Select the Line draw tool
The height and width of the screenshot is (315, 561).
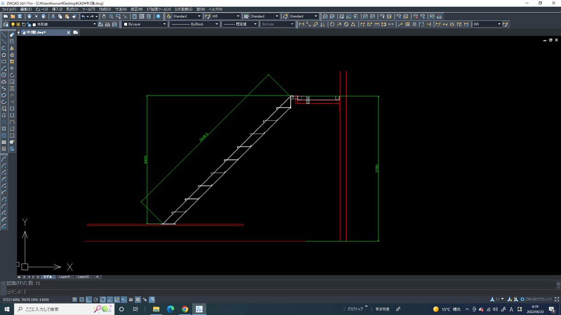[4, 34]
